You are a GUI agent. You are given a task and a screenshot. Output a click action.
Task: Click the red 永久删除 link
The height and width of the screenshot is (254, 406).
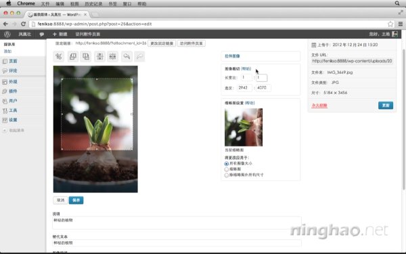coord(319,105)
